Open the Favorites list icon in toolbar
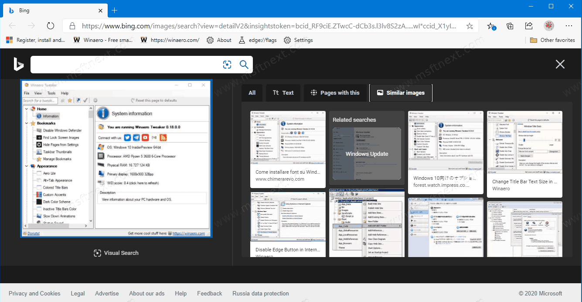 click(x=491, y=26)
